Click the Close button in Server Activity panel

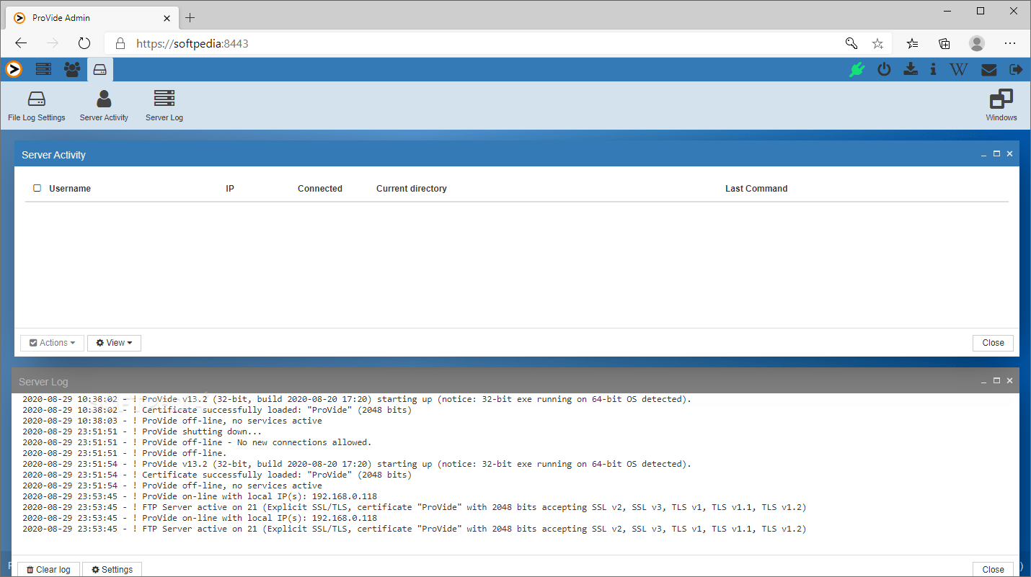[993, 343]
